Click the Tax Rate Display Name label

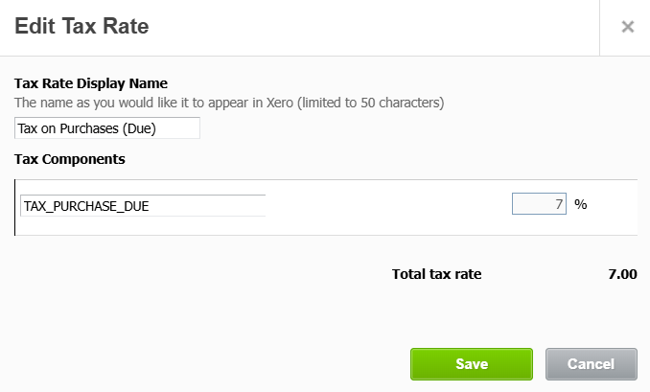(x=91, y=83)
